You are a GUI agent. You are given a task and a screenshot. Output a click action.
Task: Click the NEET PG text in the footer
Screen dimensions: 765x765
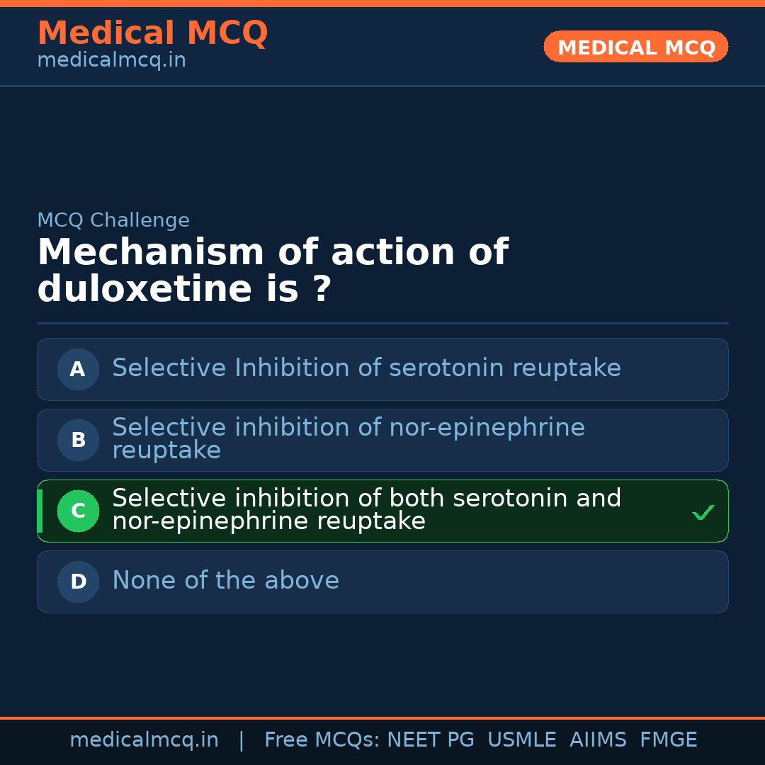pyautogui.click(x=431, y=740)
